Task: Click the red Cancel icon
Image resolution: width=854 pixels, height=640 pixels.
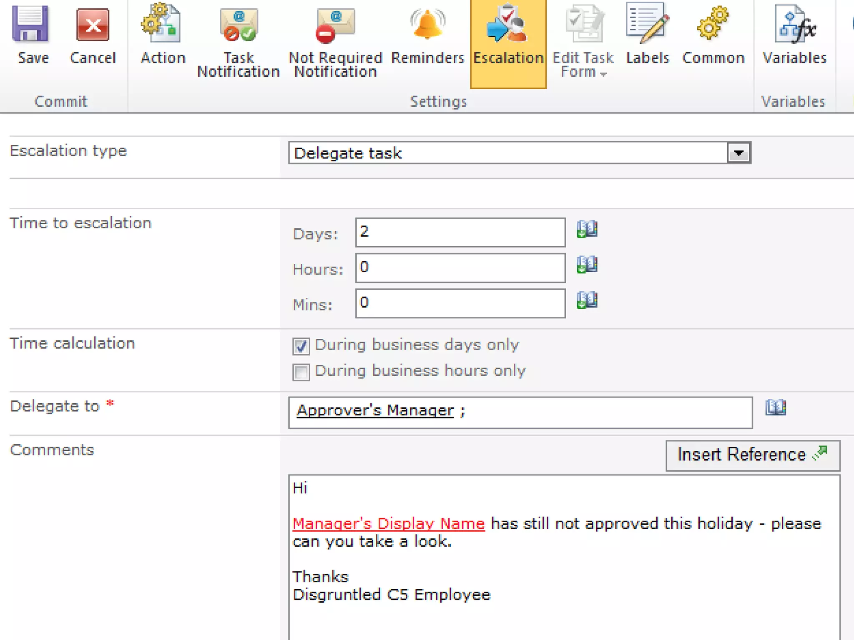Action: 93,26
